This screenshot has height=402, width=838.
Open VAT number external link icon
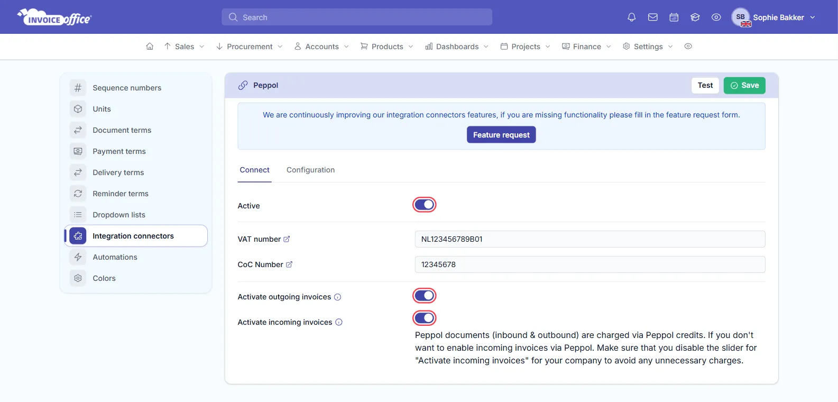[287, 239]
